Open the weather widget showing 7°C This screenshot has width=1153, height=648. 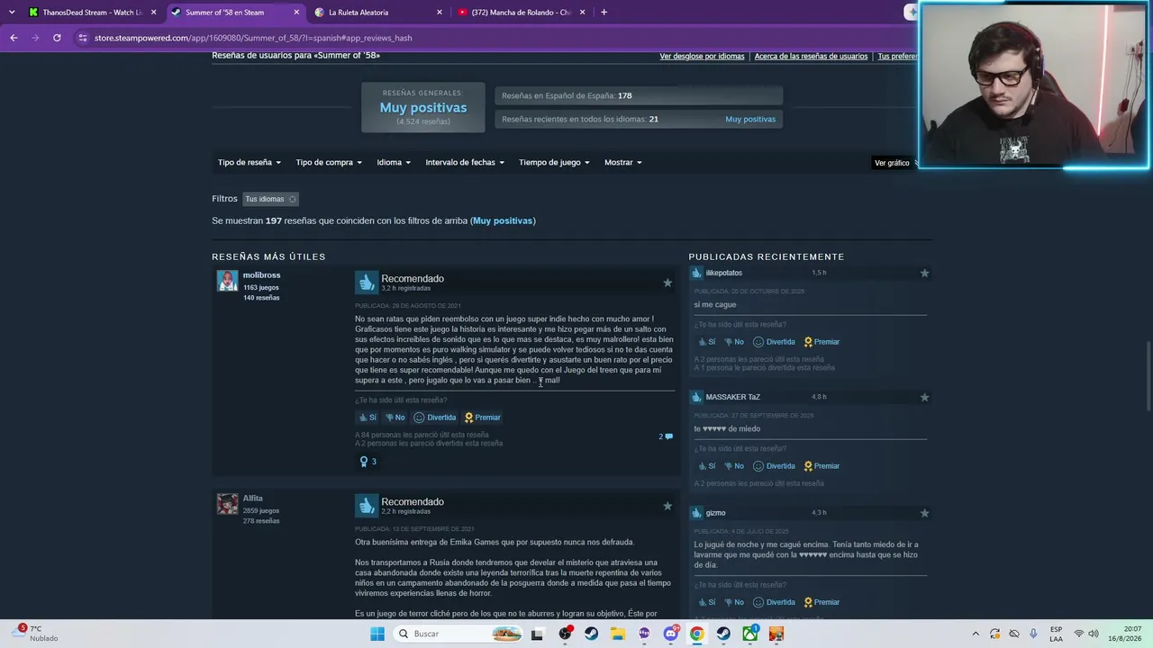coord(36,634)
